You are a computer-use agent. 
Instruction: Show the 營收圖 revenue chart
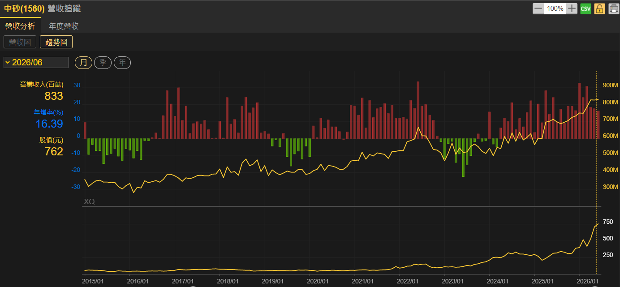tap(20, 42)
